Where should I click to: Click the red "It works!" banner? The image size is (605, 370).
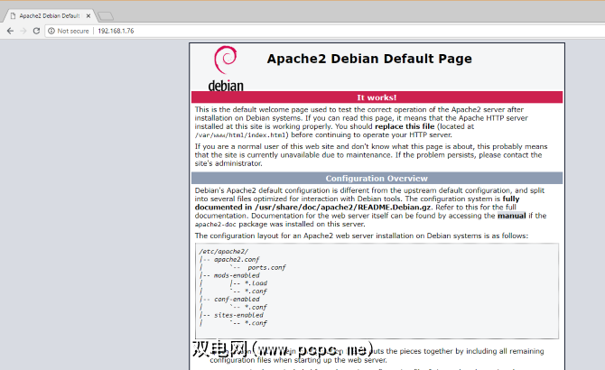(x=376, y=97)
